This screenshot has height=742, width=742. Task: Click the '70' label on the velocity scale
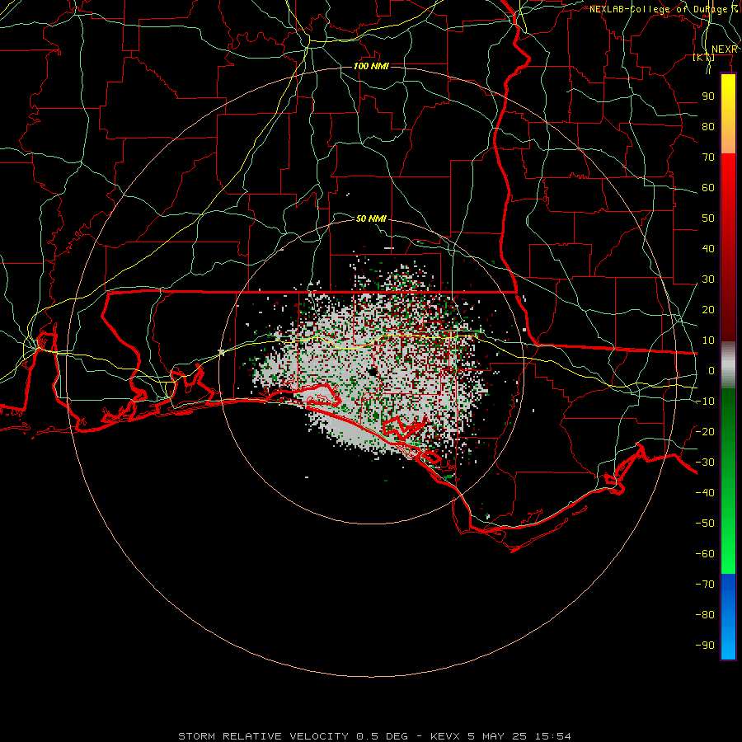pyautogui.click(x=708, y=157)
